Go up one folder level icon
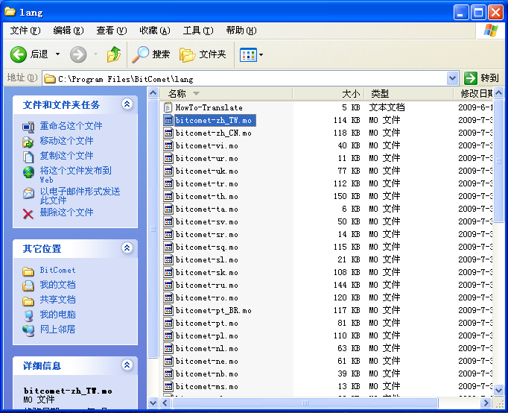Viewport: 508px width, 413px height. (x=114, y=54)
